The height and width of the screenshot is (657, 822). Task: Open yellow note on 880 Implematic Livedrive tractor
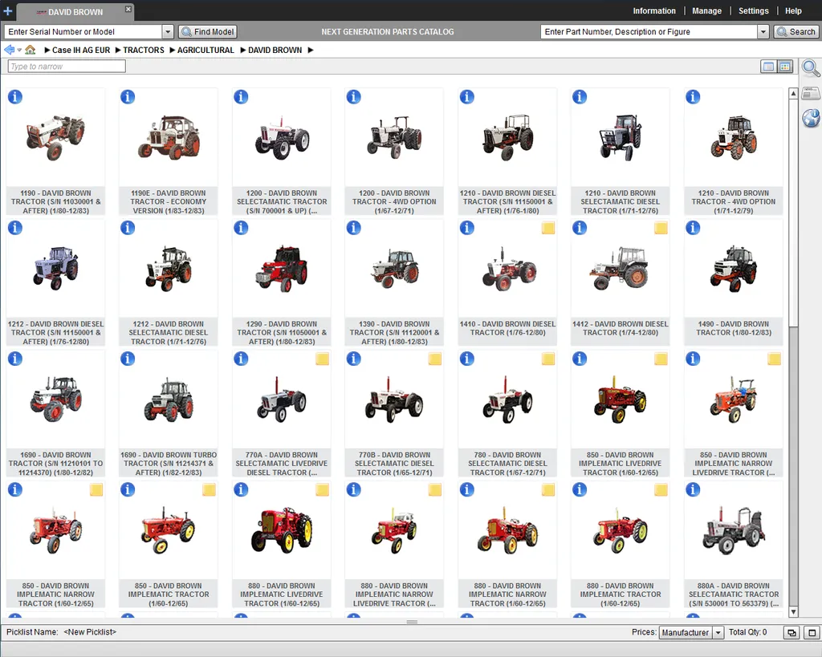click(322, 490)
